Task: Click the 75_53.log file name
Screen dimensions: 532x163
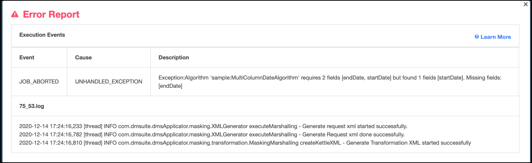Action: [x=32, y=106]
